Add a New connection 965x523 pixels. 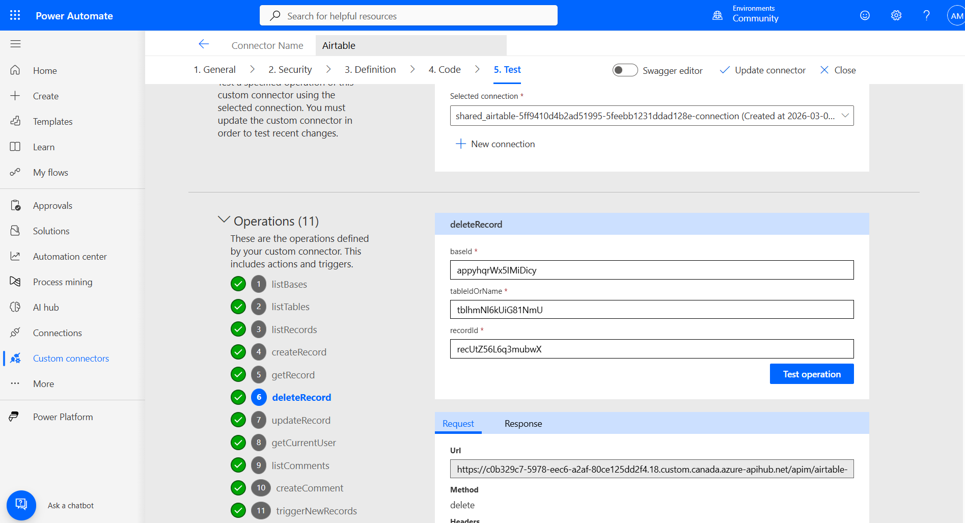point(495,144)
